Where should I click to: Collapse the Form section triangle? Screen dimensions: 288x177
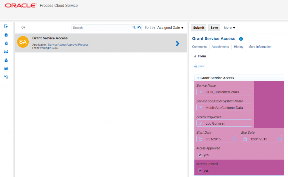(195, 56)
